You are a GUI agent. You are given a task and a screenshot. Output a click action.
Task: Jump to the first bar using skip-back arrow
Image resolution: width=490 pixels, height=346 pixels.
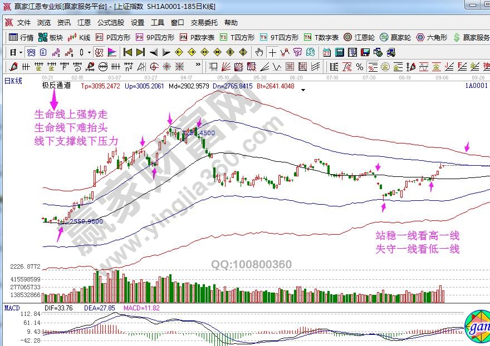(x=128, y=52)
